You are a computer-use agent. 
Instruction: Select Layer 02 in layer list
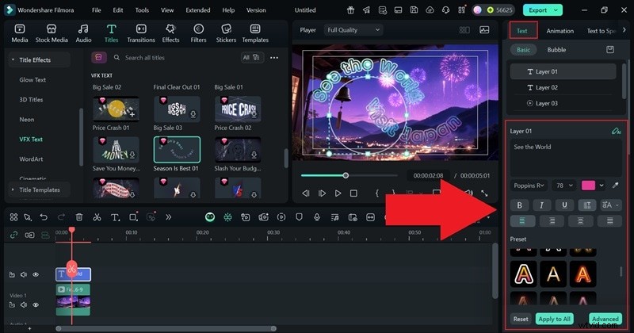[x=563, y=87]
